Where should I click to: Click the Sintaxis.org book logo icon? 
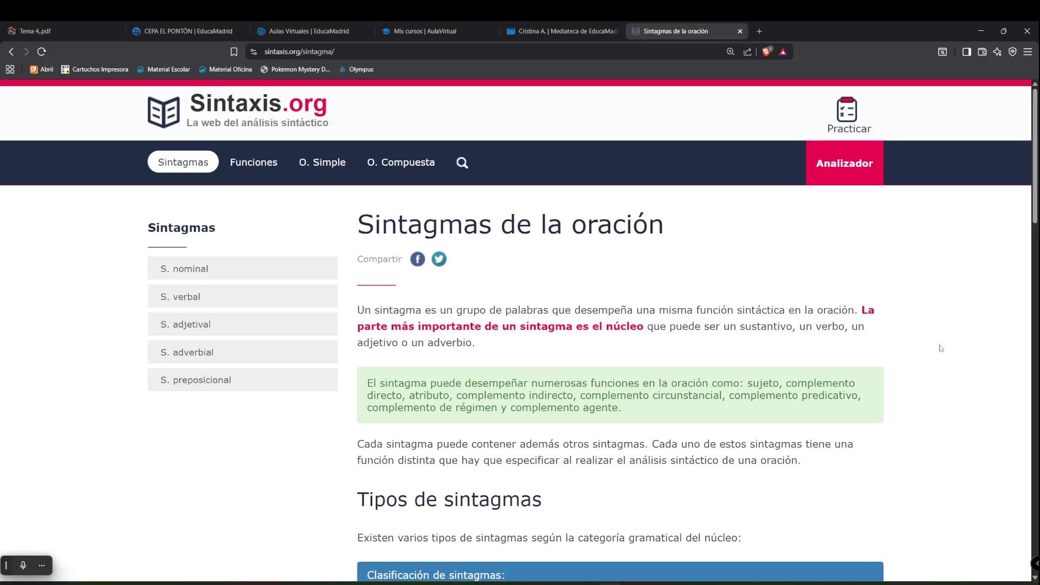pyautogui.click(x=164, y=112)
